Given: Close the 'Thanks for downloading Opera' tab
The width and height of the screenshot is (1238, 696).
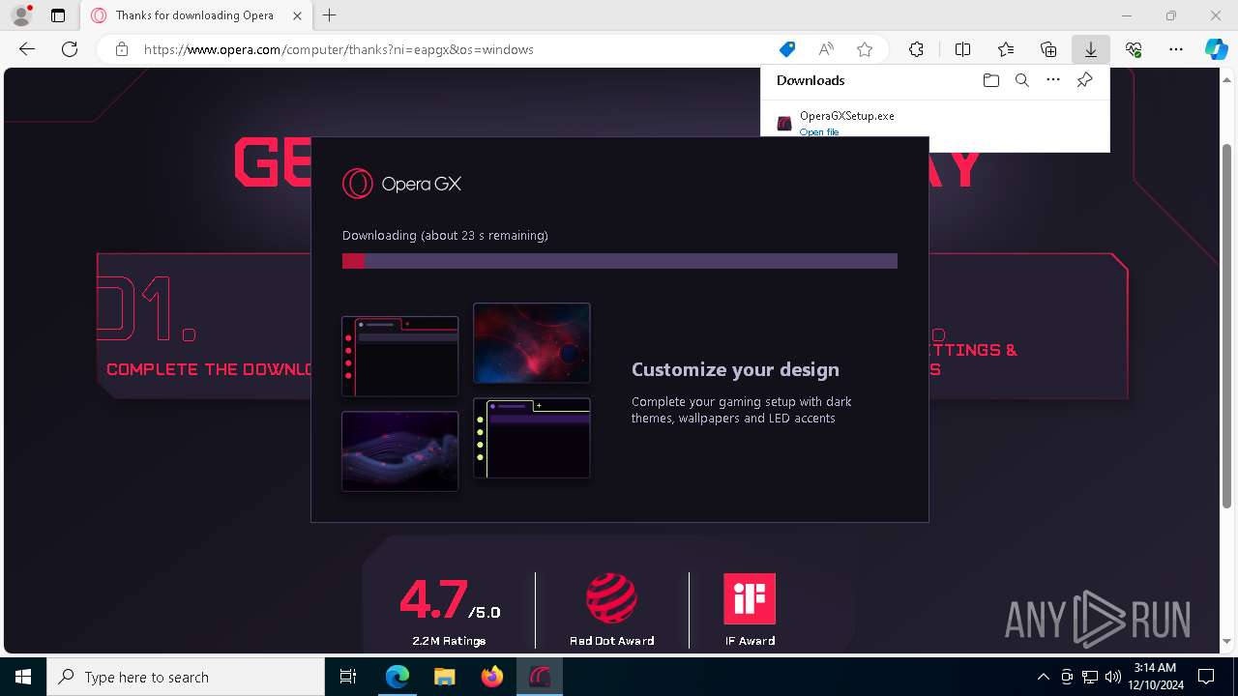Looking at the screenshot, I should click(297, 15).
